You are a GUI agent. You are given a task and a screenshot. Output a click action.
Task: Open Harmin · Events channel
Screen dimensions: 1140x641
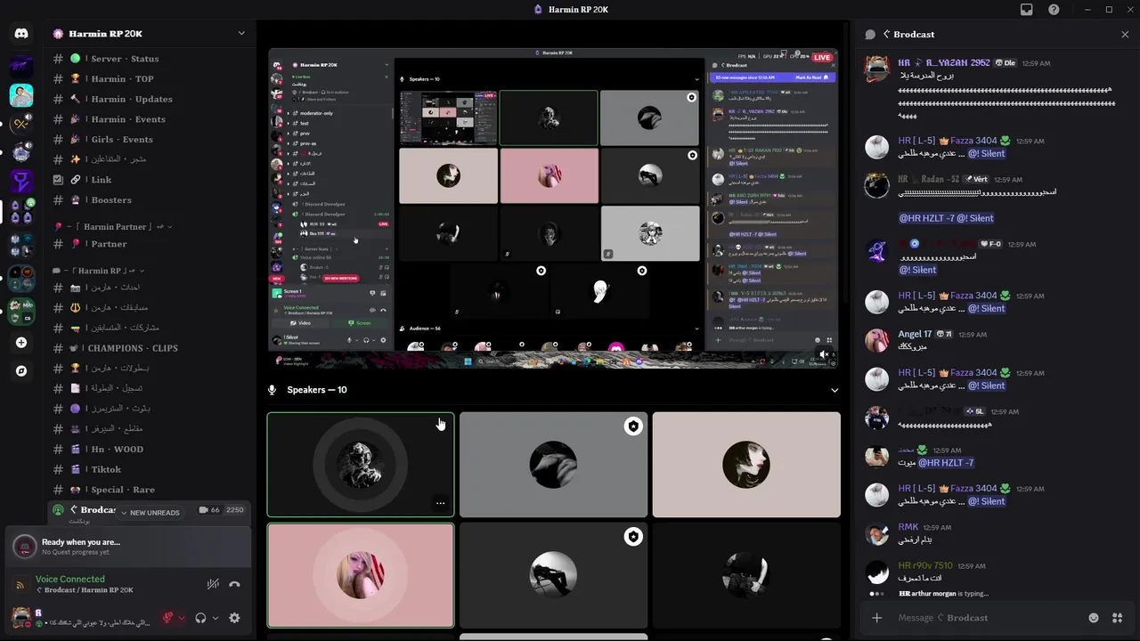tap(148, 119)
